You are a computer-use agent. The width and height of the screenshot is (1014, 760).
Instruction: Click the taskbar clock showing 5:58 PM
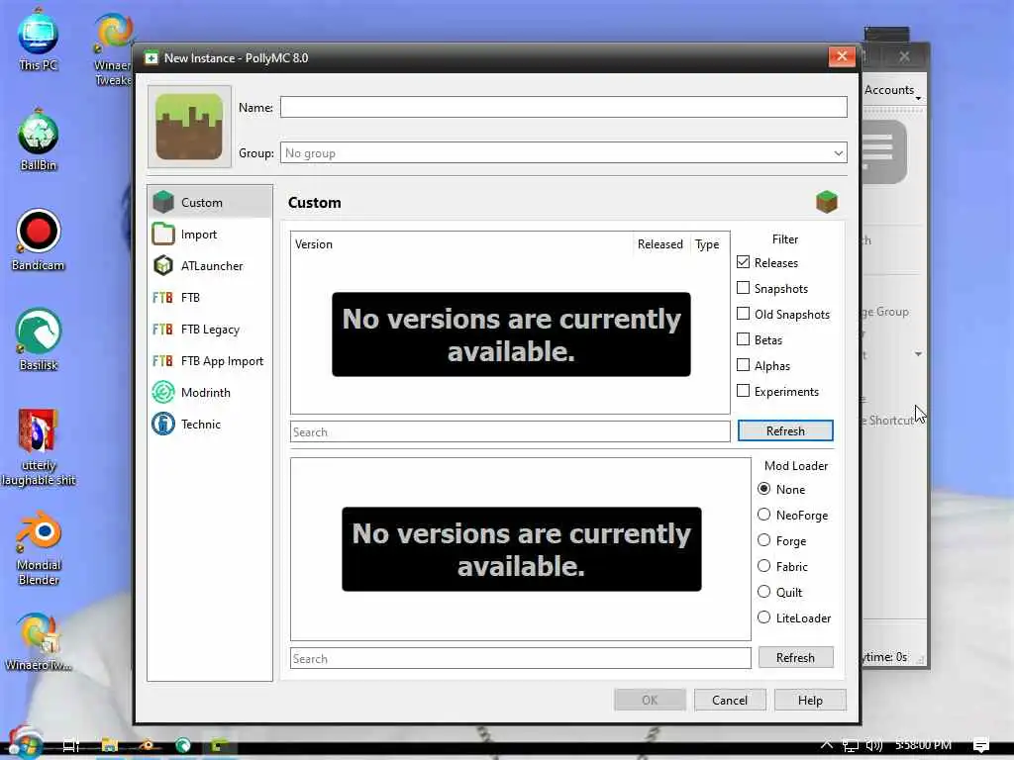pyautogui.click(x=923, y=745)
